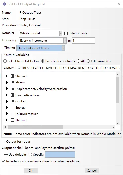The width and height of the screenshot is (123, 175).
Task: Click the n increments input field
Action: pos(83,41)
